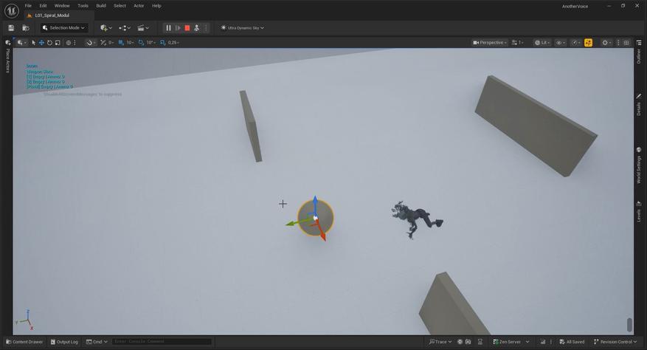The height and width of the screenshot is (350, 647).
Task: Open the Outliner side panel
Action: point(639,56)
